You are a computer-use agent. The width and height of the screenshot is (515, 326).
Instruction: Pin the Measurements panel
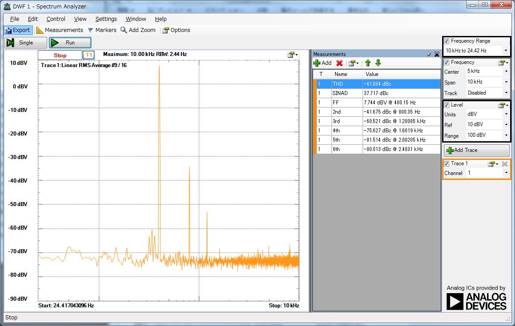click(429, 54)
